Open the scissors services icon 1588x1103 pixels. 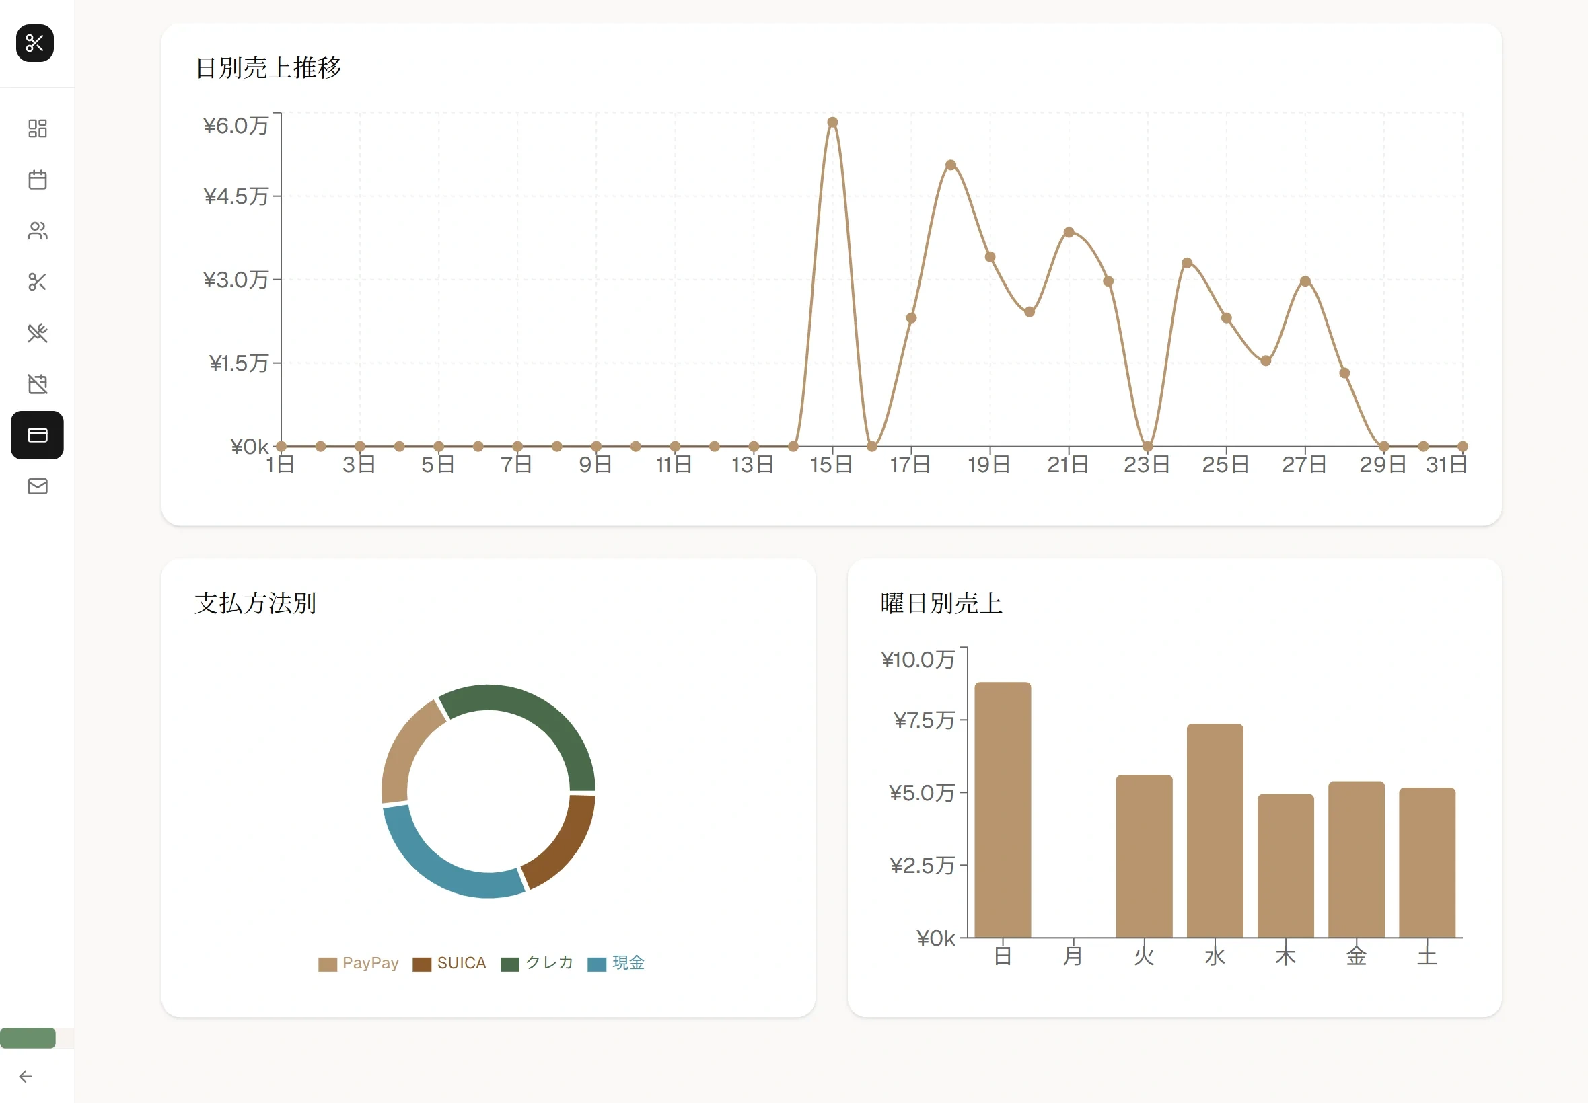point(37,282)
